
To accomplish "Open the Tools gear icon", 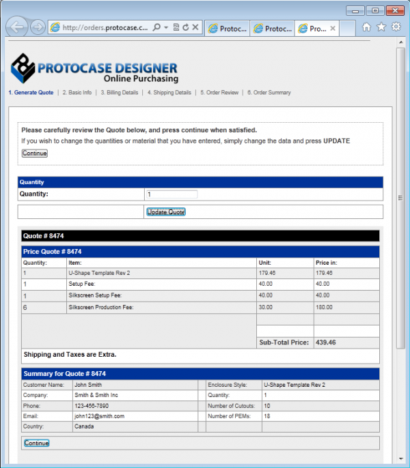I will (x=396, y=27).
